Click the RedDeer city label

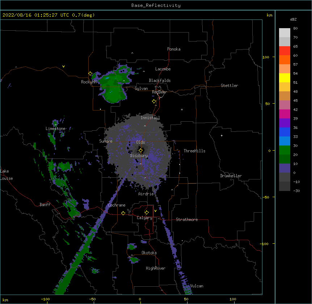coord(159,92)
